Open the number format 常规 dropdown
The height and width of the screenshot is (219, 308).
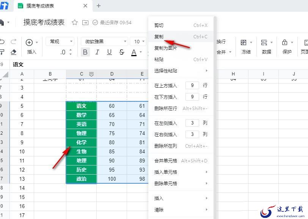[x=60, y=41]
